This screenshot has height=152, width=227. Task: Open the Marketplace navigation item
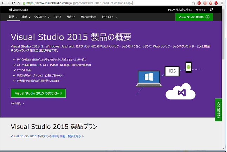(x=89, y=17)
